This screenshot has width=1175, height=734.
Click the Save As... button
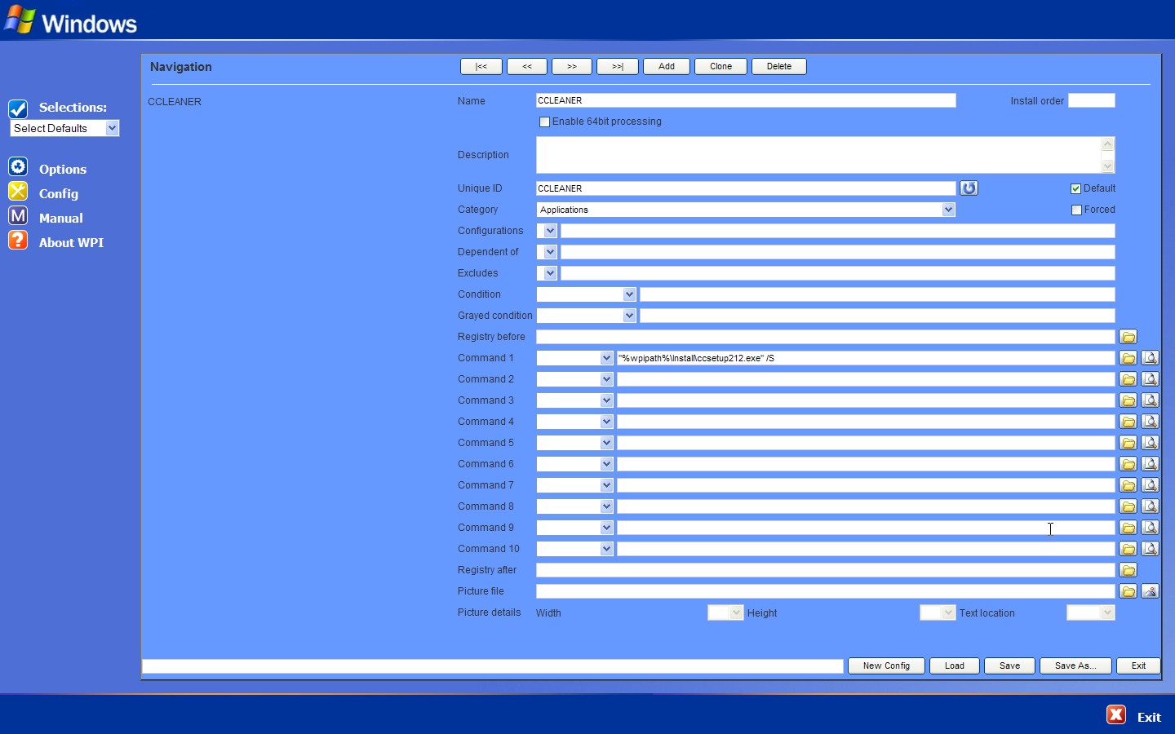[1075, 665]
